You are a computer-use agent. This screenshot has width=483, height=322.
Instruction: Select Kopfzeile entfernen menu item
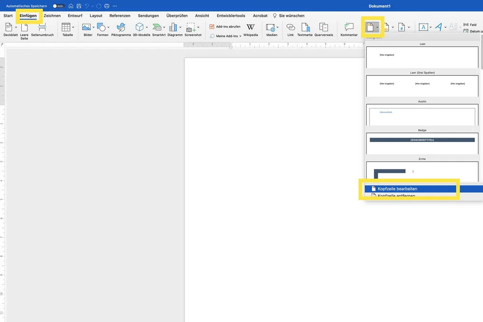[x=424, y=196]
